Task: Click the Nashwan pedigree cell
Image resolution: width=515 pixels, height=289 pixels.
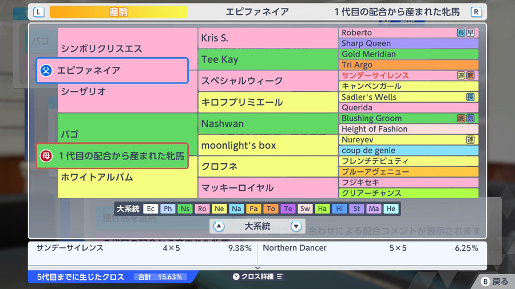Action: coord(268,123)
